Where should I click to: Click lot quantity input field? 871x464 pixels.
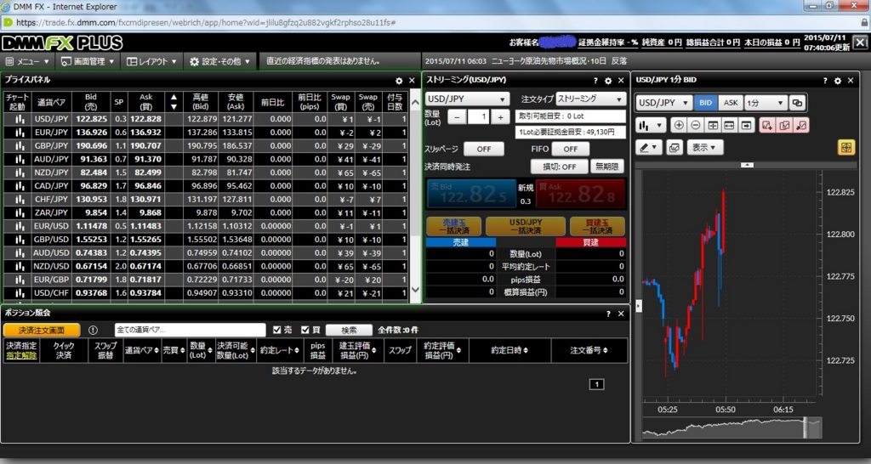coord(479,117)
